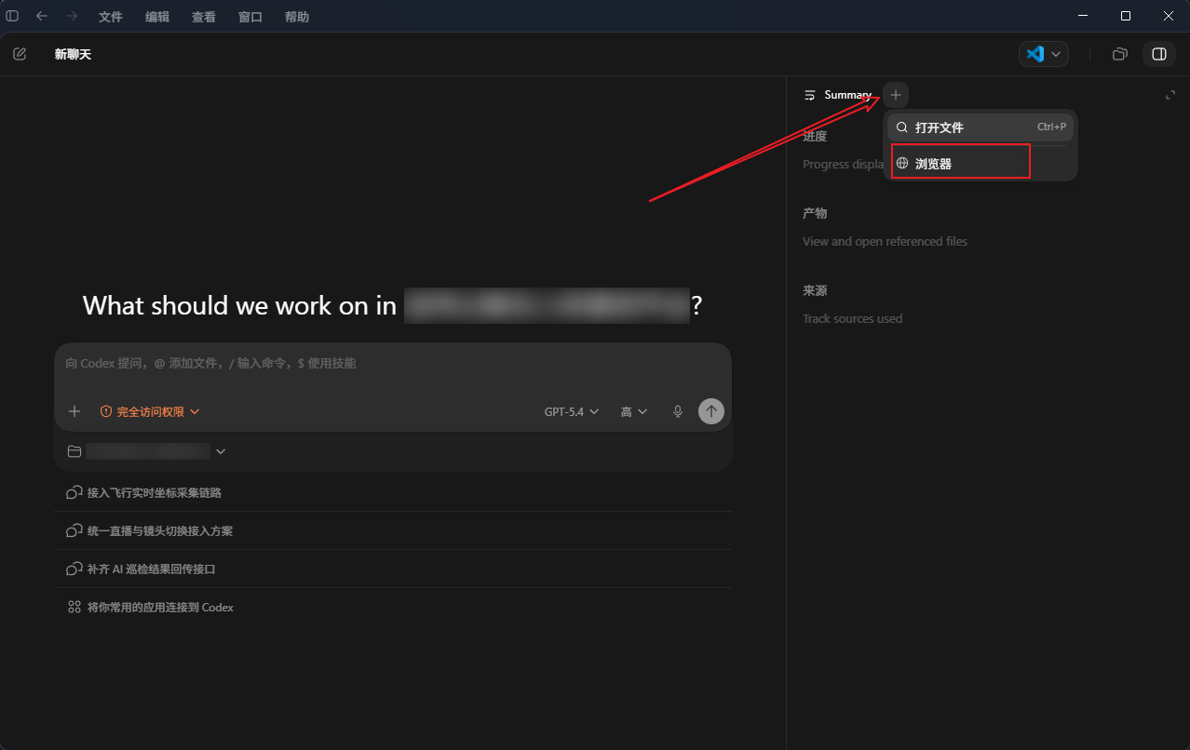Click the send arrow button
This screenshot has width=1190, height=750.
(711, 411)
